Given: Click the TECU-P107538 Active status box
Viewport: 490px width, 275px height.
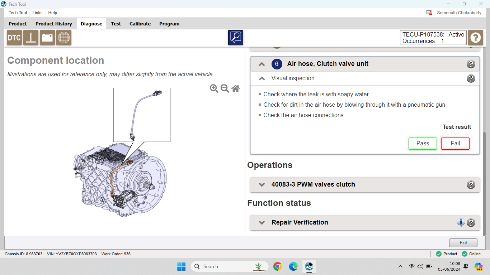Looking at the screenshot, I should pos(433,38).
